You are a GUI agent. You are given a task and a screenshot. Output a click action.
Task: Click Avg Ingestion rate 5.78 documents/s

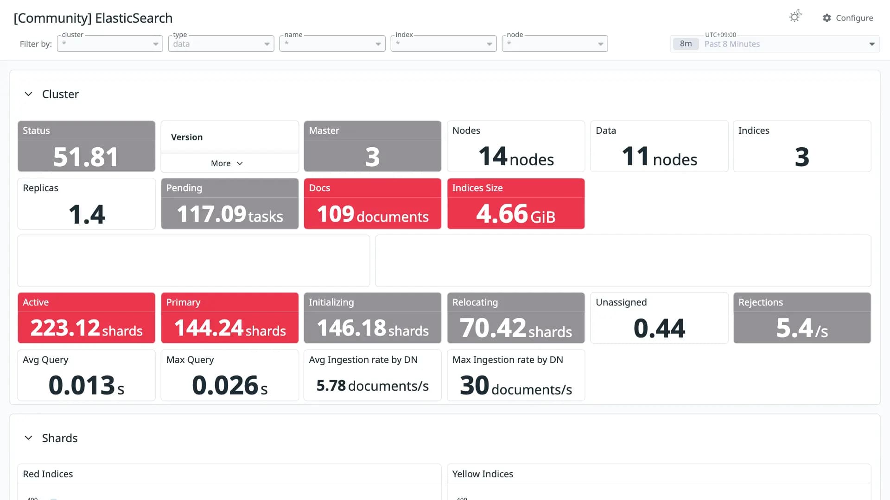coord(372,375)
